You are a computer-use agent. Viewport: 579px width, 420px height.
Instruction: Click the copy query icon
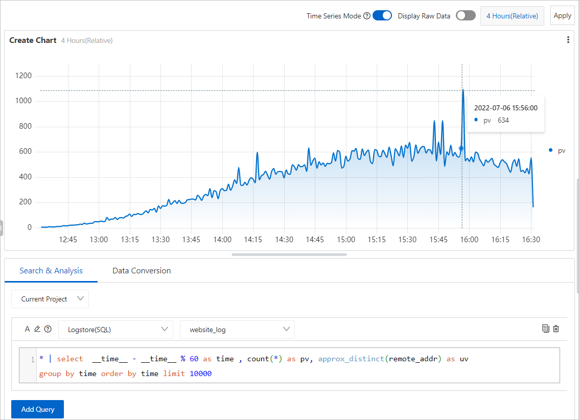545,329
